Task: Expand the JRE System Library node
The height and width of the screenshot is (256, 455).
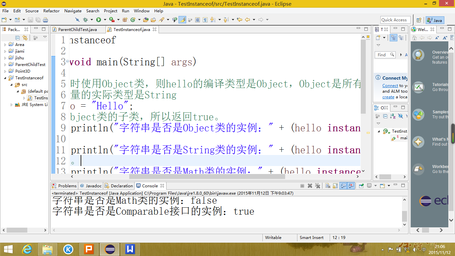Action: (x=12, y=104)
